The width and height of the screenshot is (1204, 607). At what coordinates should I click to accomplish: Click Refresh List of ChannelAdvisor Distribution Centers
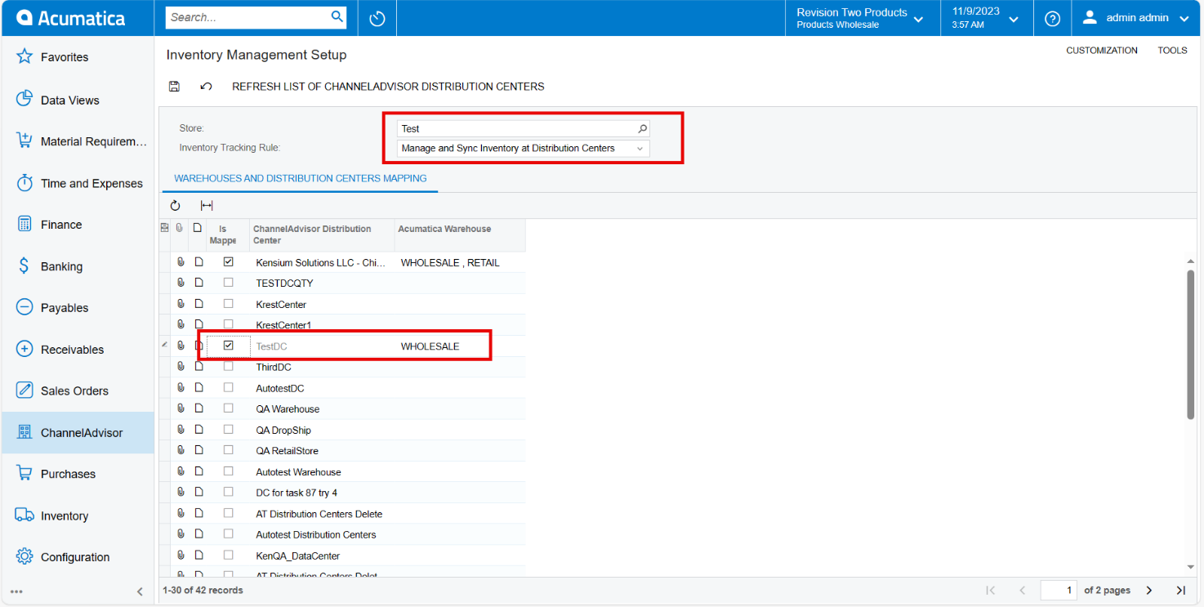388,86
